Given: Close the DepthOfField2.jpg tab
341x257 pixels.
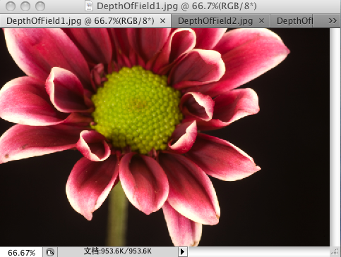Looking at the screenshot, I should pyautogui.click(x=261, y=21).
